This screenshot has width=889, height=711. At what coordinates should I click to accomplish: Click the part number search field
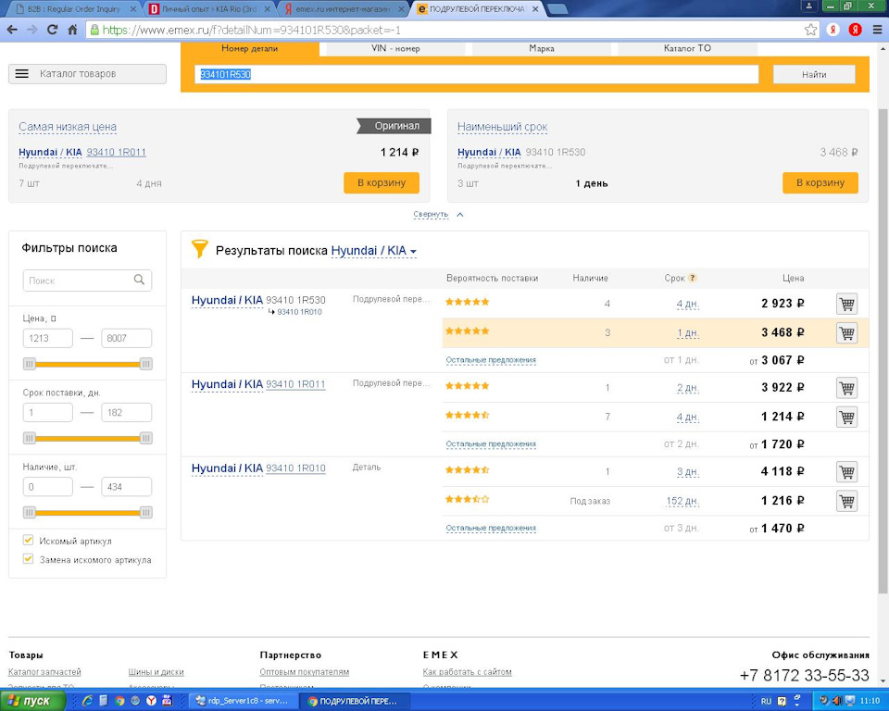tap(477, 74)
